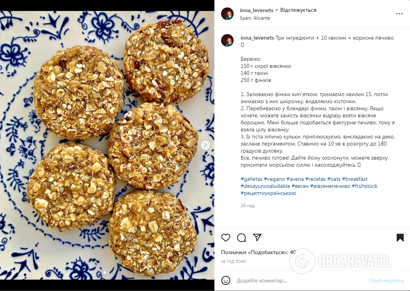Open comments via speech bubble icon

(241, 238)
